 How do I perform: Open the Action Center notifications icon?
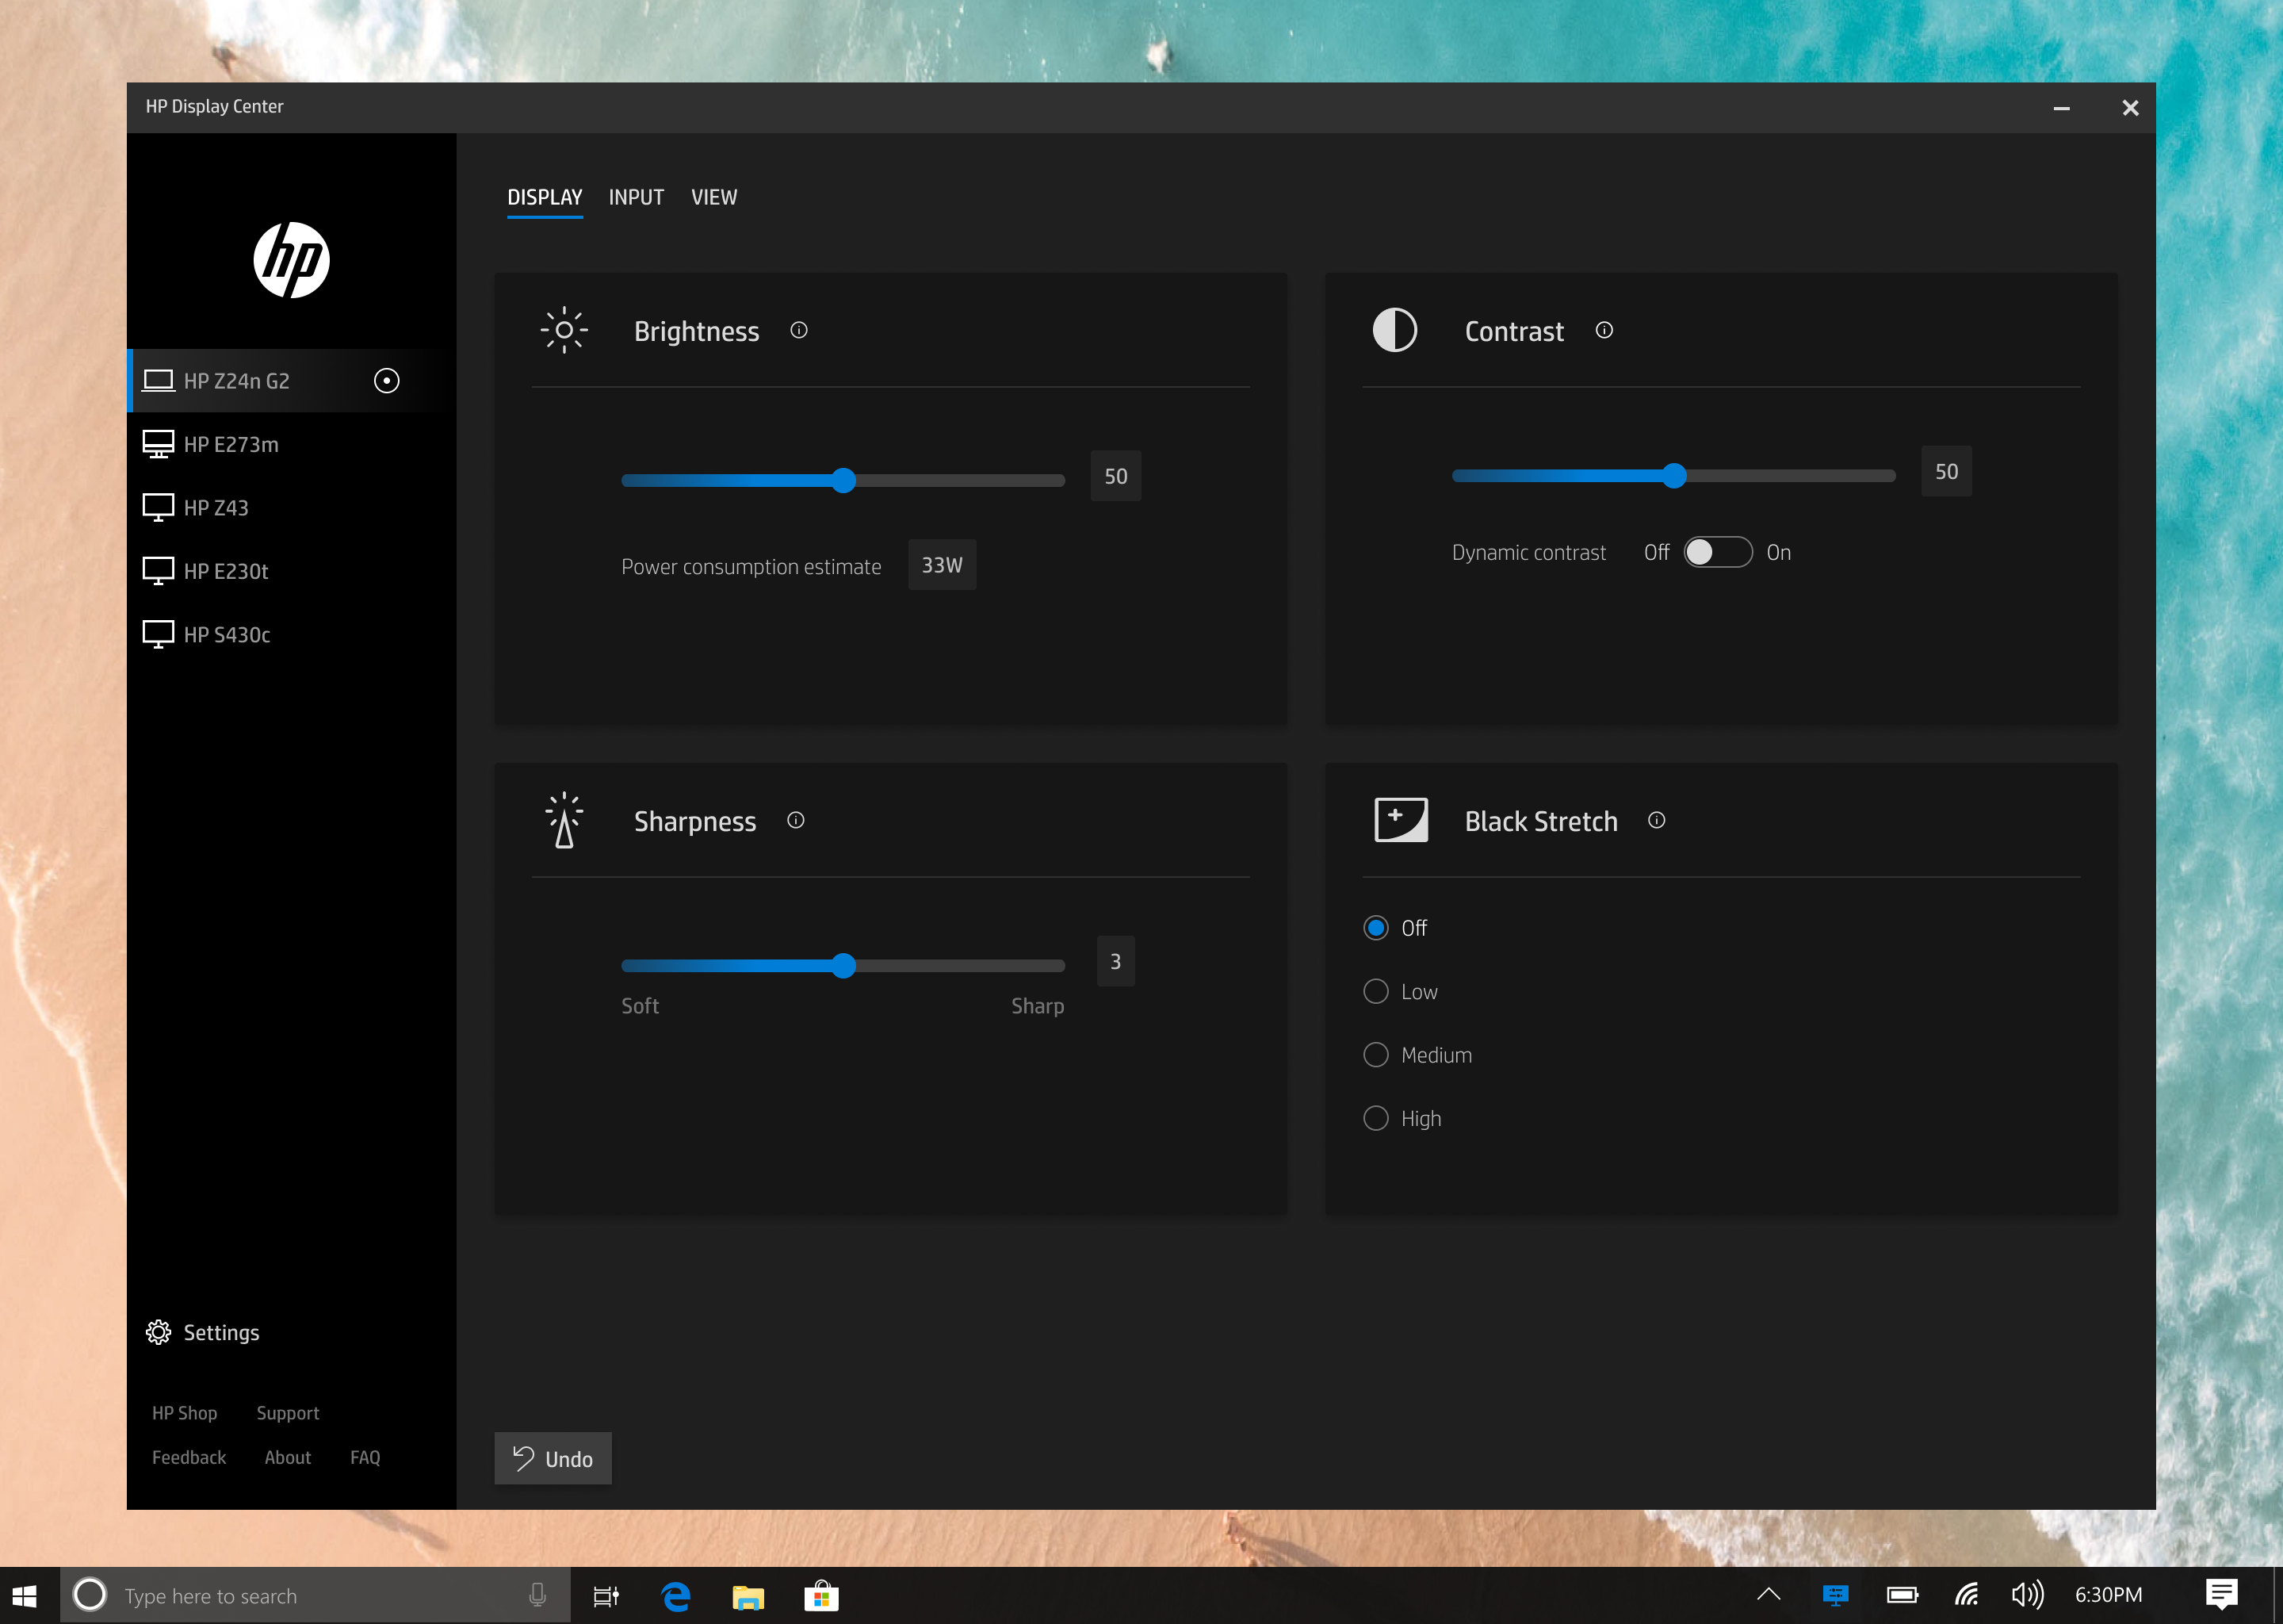(x=2221, y=1595)
